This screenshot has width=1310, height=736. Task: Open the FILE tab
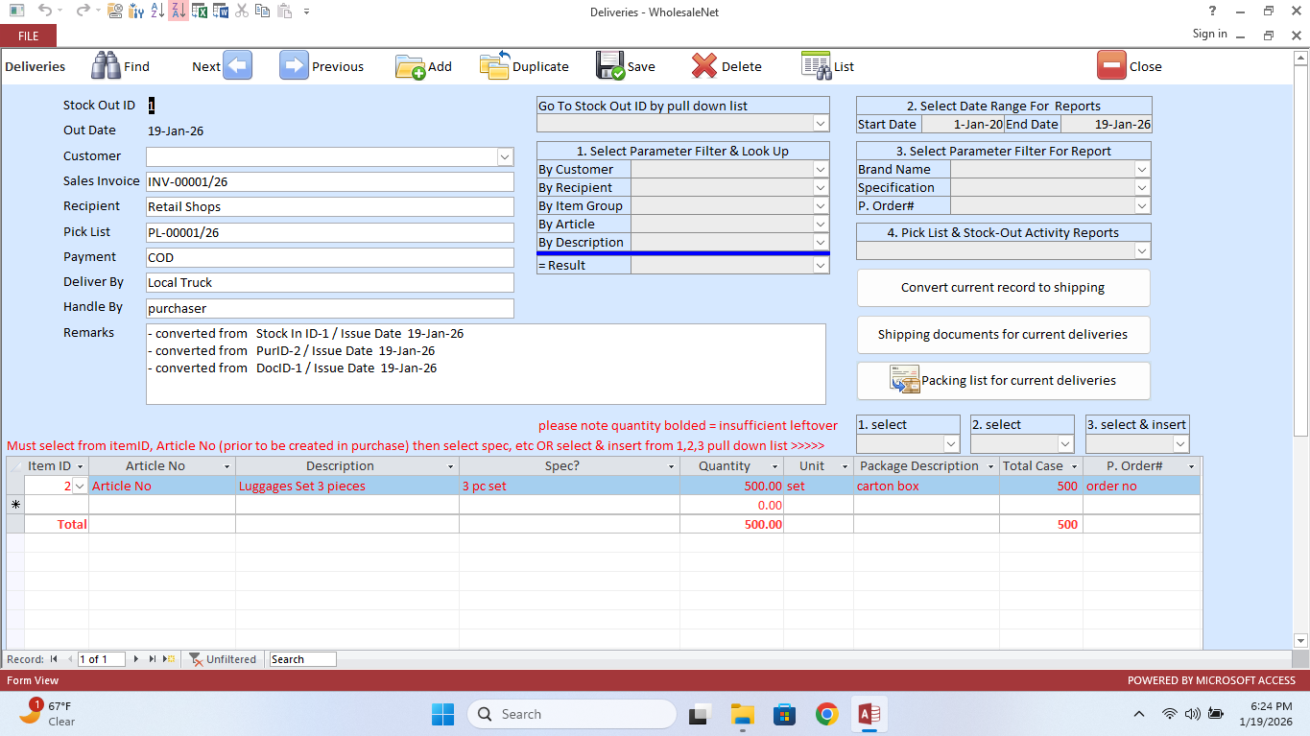[28, 35]
